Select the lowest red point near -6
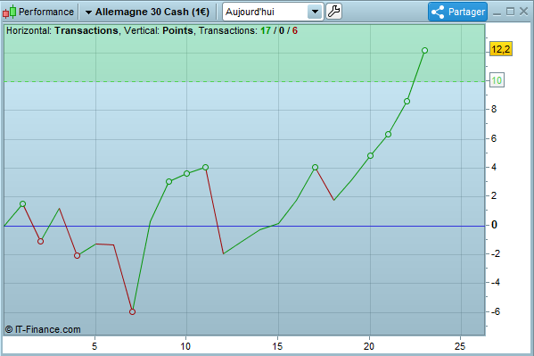This screenshot has height=356, width=534. coord(133,311)
